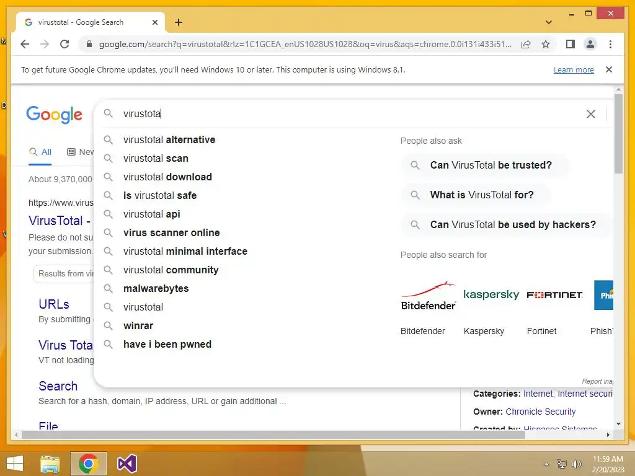Viewport: 635px width, 476px height.
Task: Open the volume speaker tray icon
Action: (576, 464)
